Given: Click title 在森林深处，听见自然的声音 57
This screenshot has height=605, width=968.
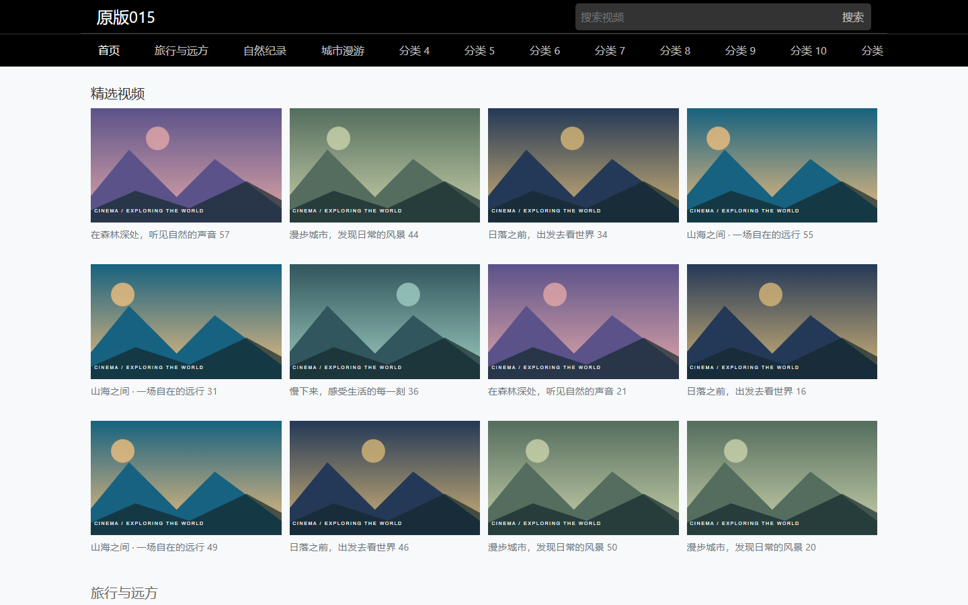Looking at the screenshot, I should (x=160, y=235).
